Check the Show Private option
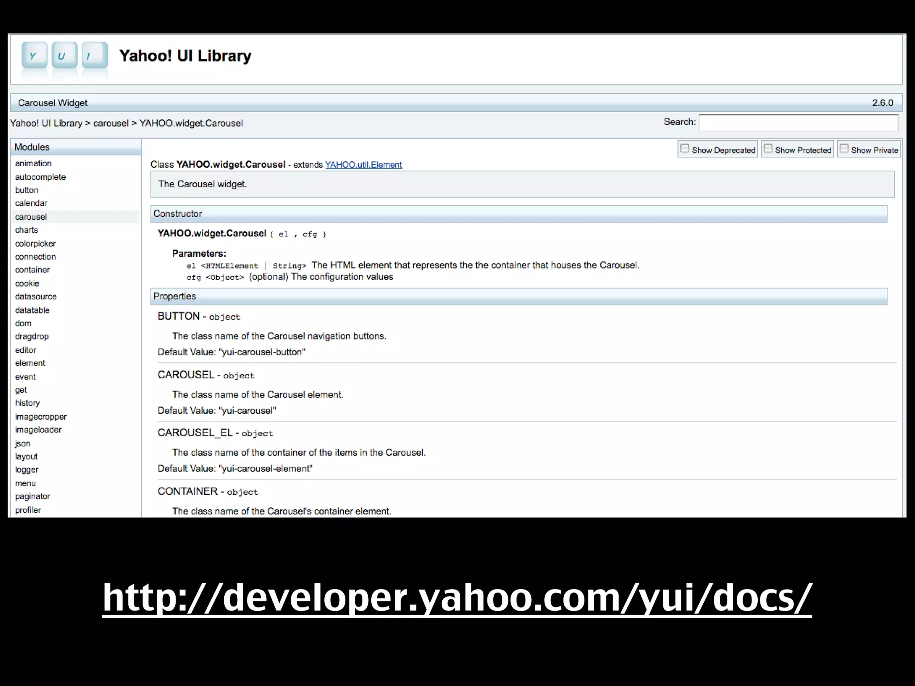The width and height of the screenshot is (915, 686). pos(844,148)
